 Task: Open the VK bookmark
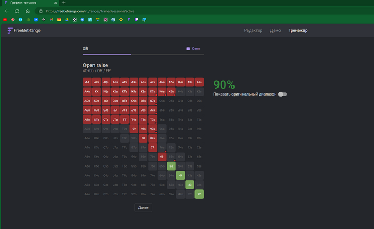click(36, 20)
